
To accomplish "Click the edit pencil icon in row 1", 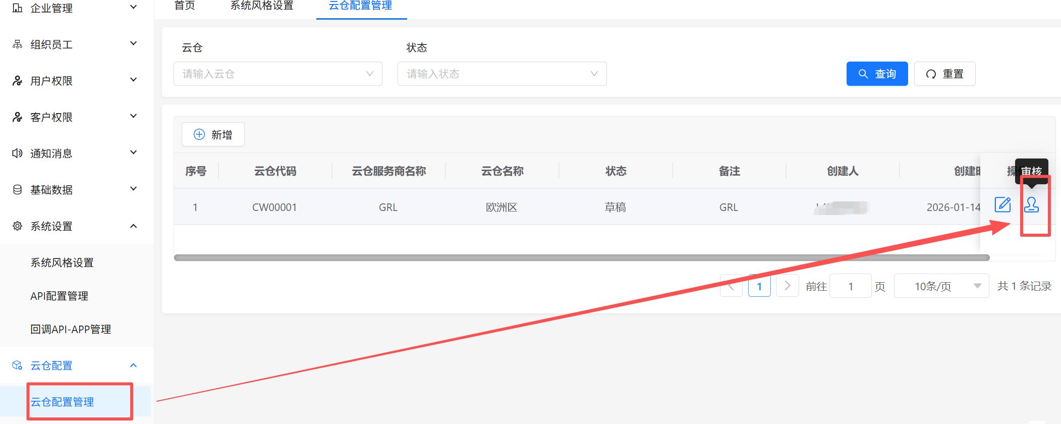I will [x=1002, y=205].
